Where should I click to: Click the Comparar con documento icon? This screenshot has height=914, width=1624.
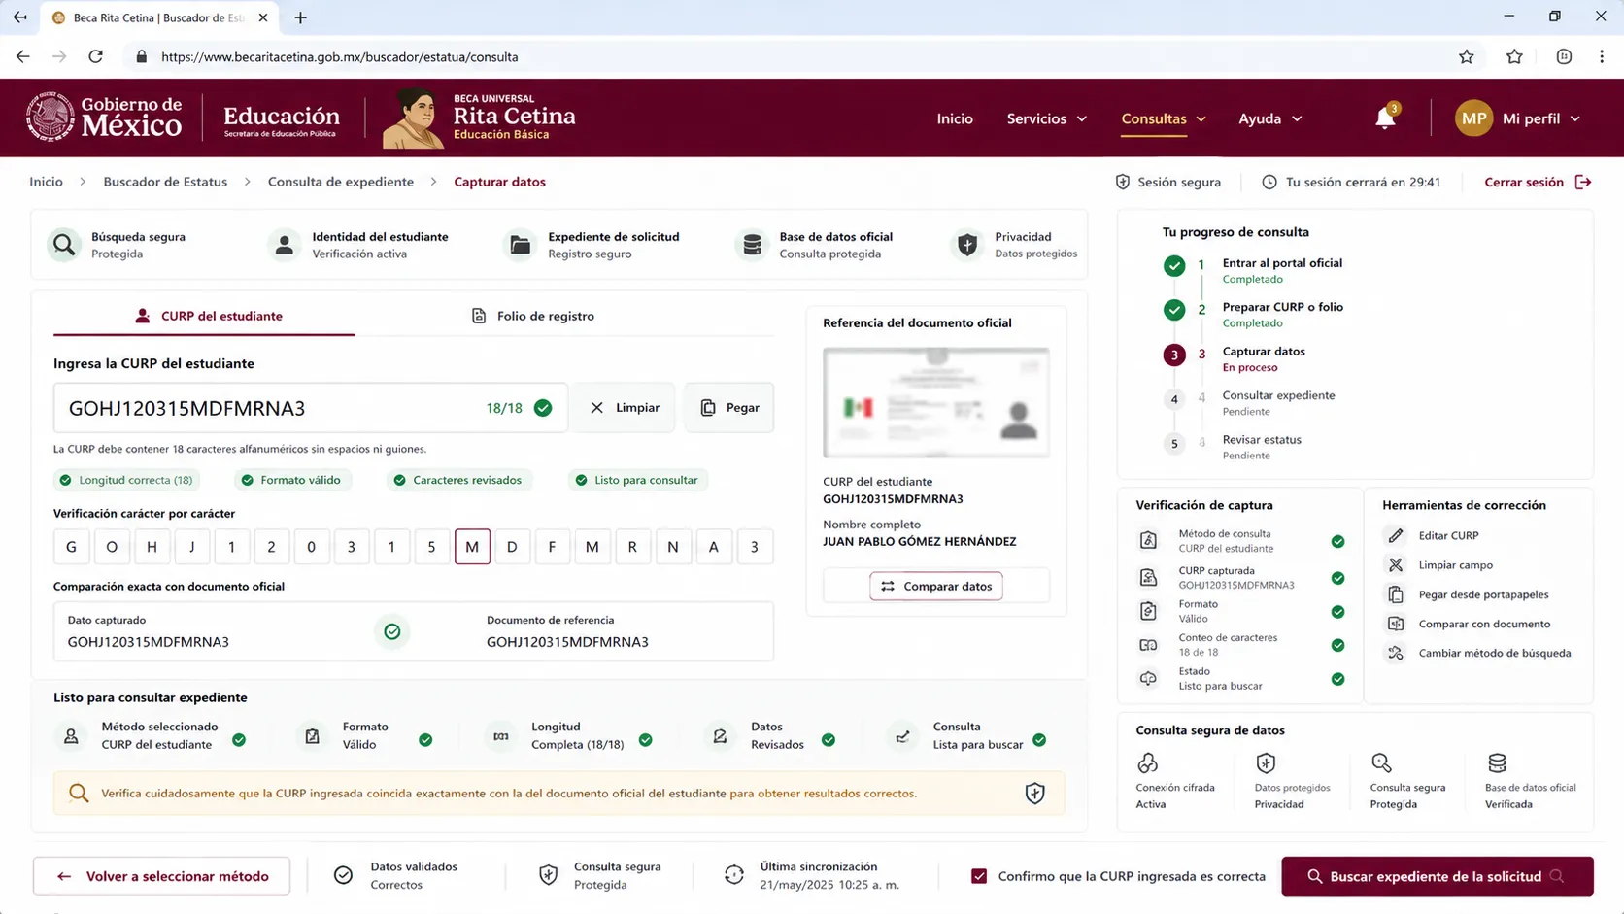tap(1396, 624)
